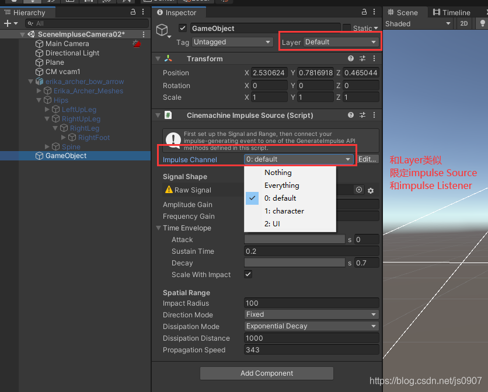The image size is (488, 392).
Task: Toggle Scale With Impact checkbox
Action: pyautogui.click(x=248, y=274)
